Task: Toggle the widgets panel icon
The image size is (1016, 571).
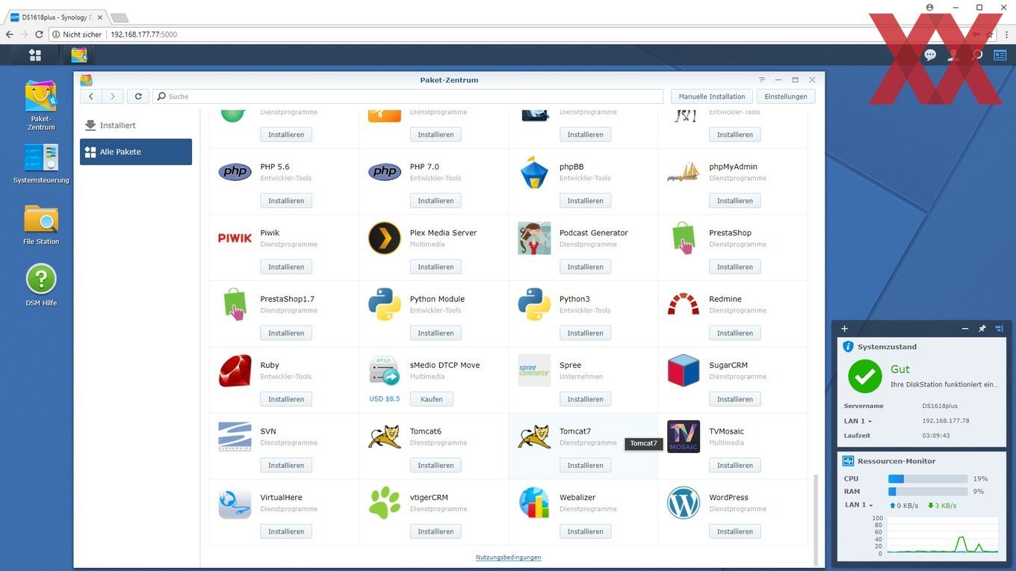Action: 1000,55
